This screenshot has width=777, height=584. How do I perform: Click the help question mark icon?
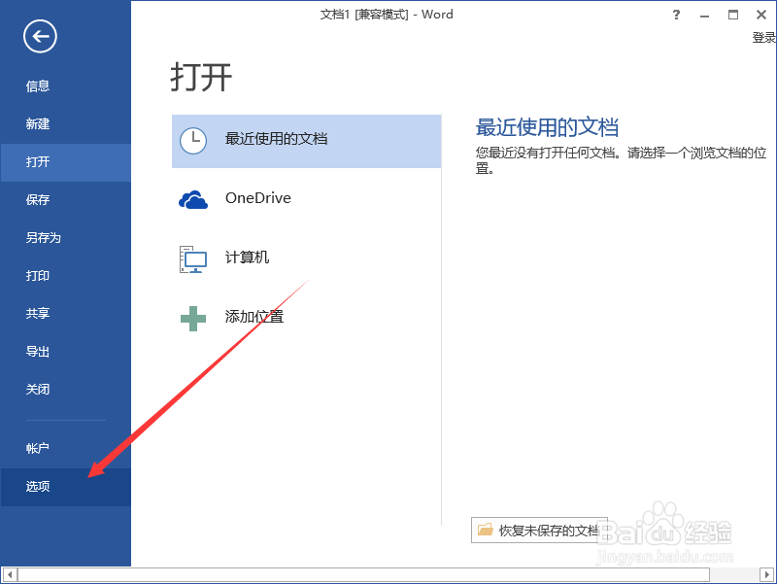click(676, 15)
